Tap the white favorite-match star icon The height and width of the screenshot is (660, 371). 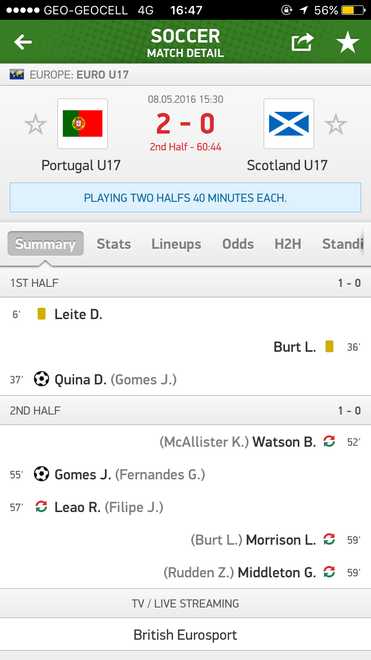pyautogui.click(x=348, y=43)
